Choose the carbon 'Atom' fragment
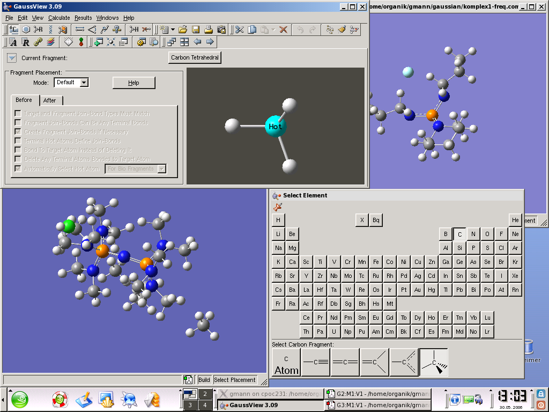Screen dimensions: 549x412 point(286,363)
